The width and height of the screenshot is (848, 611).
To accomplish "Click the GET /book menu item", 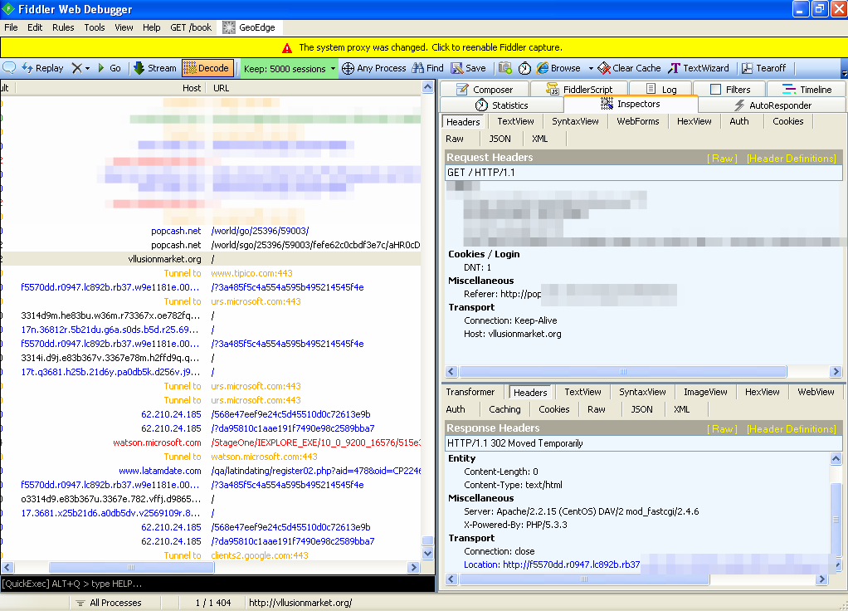I will [190, 27].
